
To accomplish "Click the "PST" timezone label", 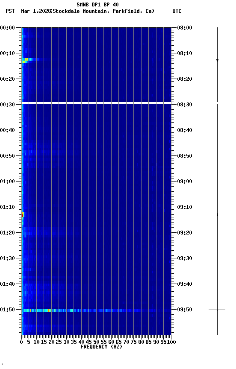I will 10,11.
